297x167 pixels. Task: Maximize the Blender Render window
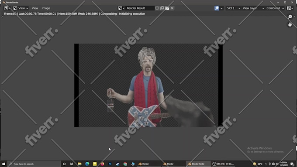(x=285, y=2)
